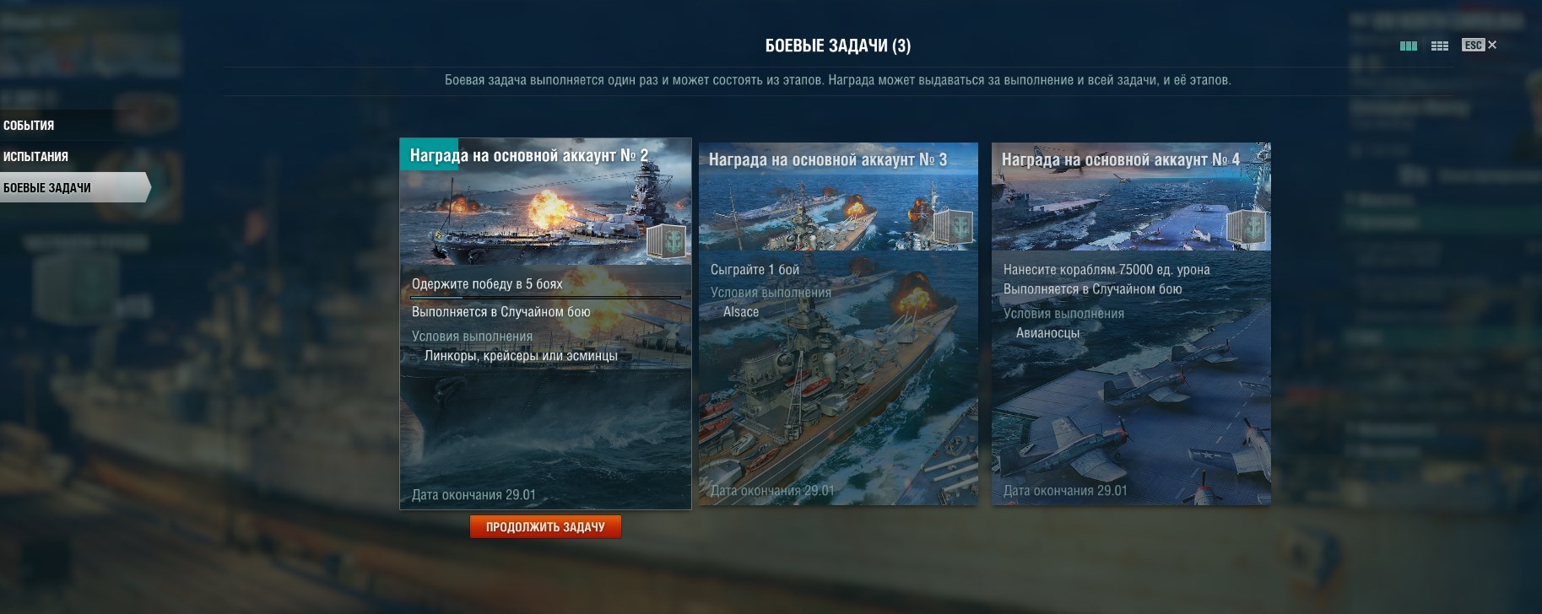Viewport: 1542px width, 614px height.
Task: Open the container reward icon on mission № 2
Action: pyautogui.click(x=668, y=240)
